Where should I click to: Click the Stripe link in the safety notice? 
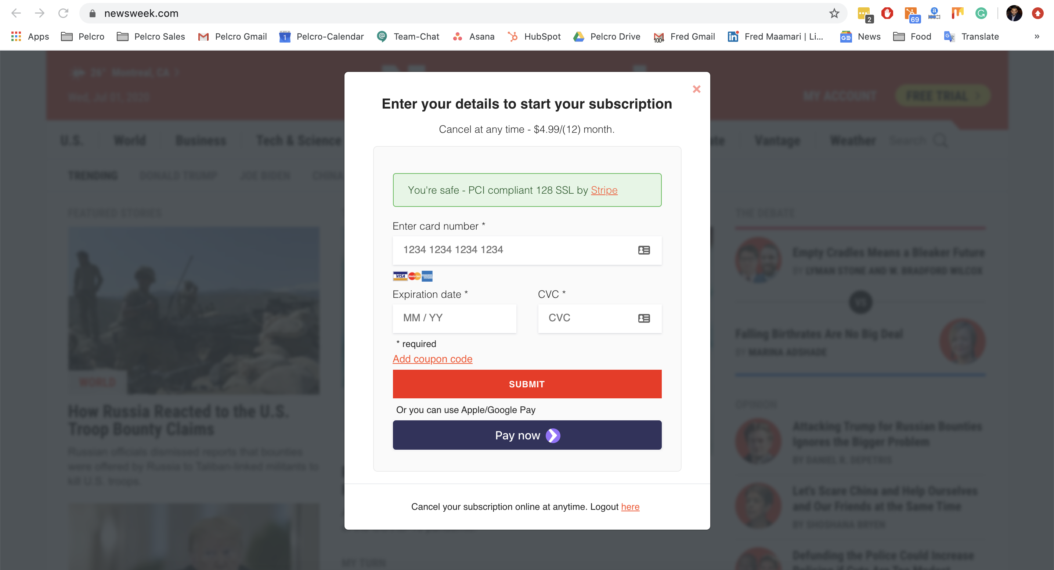[x=603, y=190]
